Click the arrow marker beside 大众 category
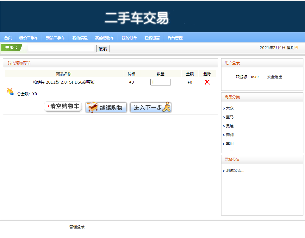This screenshot has width=305, height=238. (224, 108)
